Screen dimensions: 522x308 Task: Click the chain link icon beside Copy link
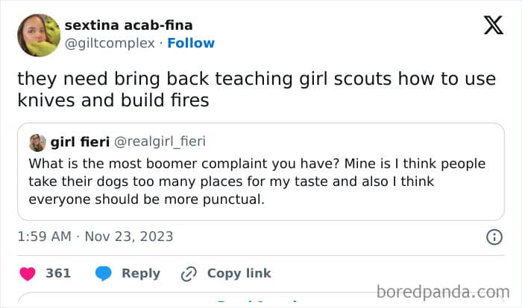tap(189, 274)
